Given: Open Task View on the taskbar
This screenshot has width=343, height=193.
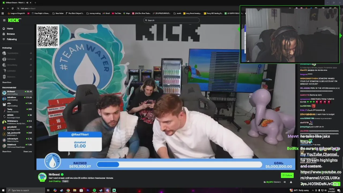Looking at the screenshot, I should click(x=48, y=190).
